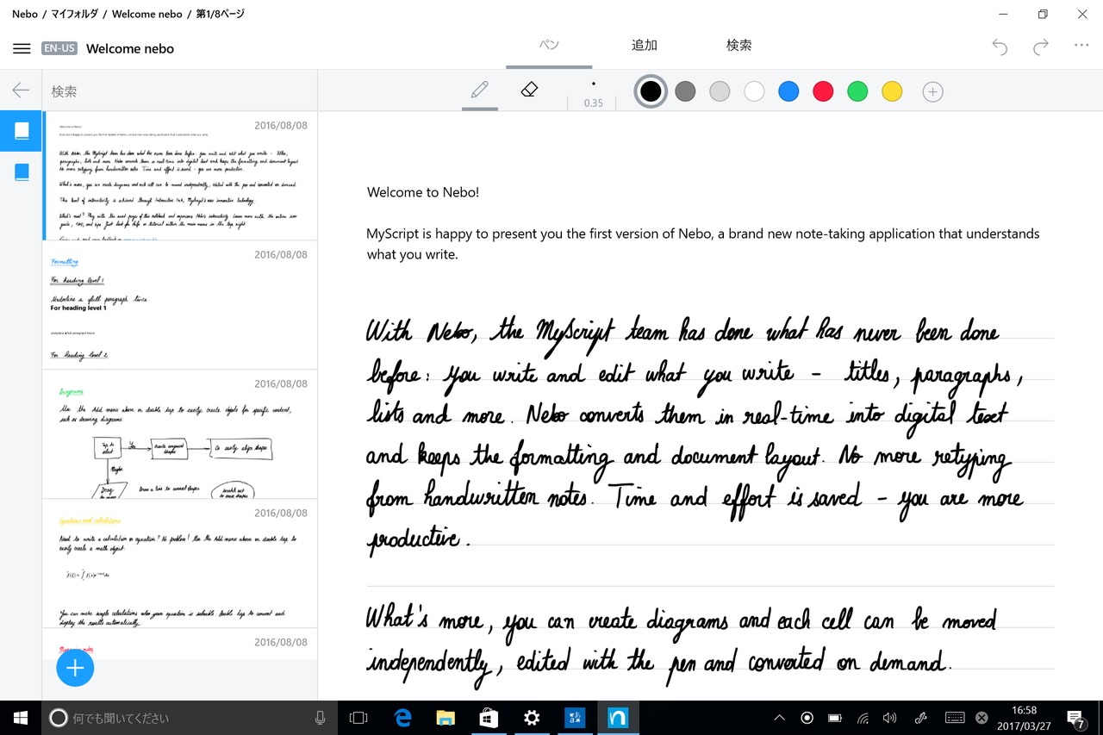Click the blue + new page button
This screenshot has height=735, width=1103.
click(x=75, y=668)
